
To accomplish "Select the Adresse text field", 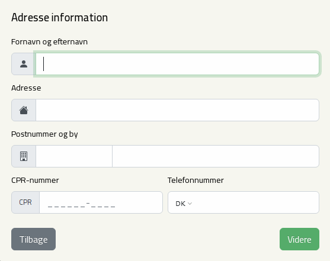I will [177, 110].
